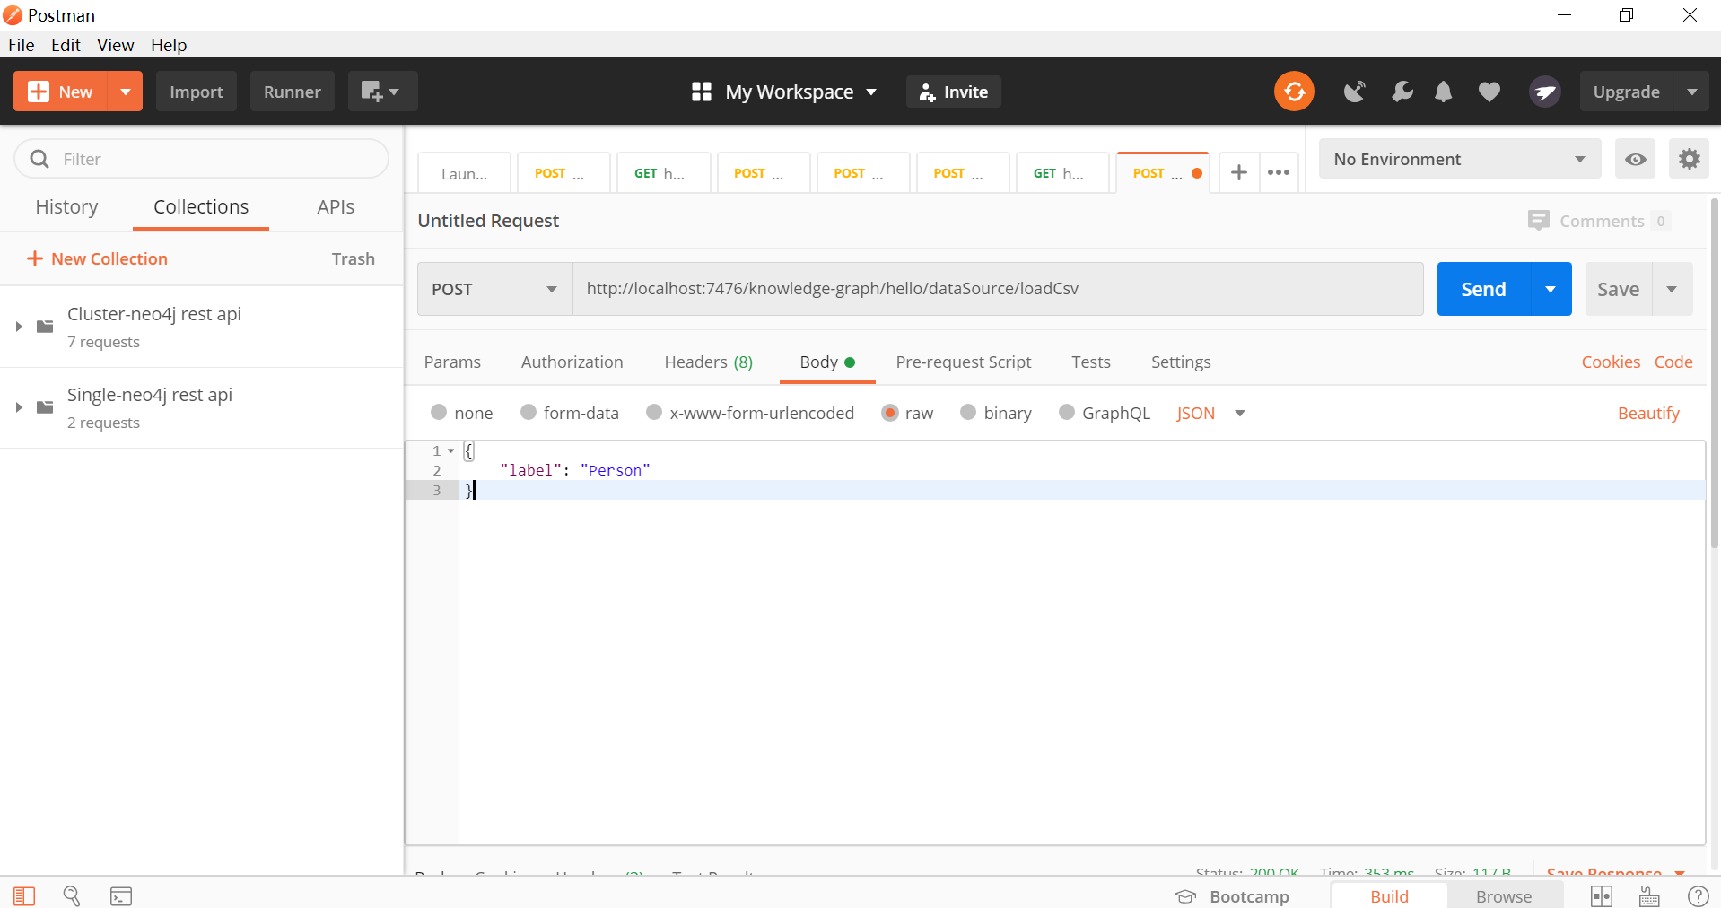Open the Help menu
Viewport: 1721px width, 908px height.
(x=169, y=45)
